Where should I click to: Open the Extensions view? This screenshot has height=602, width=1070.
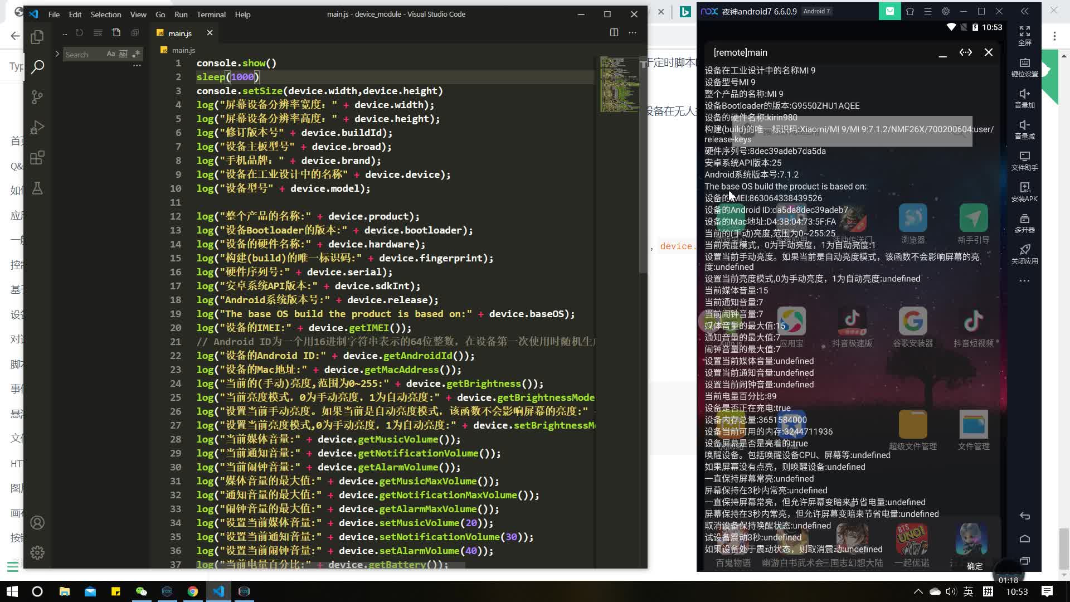coord(37,158)
